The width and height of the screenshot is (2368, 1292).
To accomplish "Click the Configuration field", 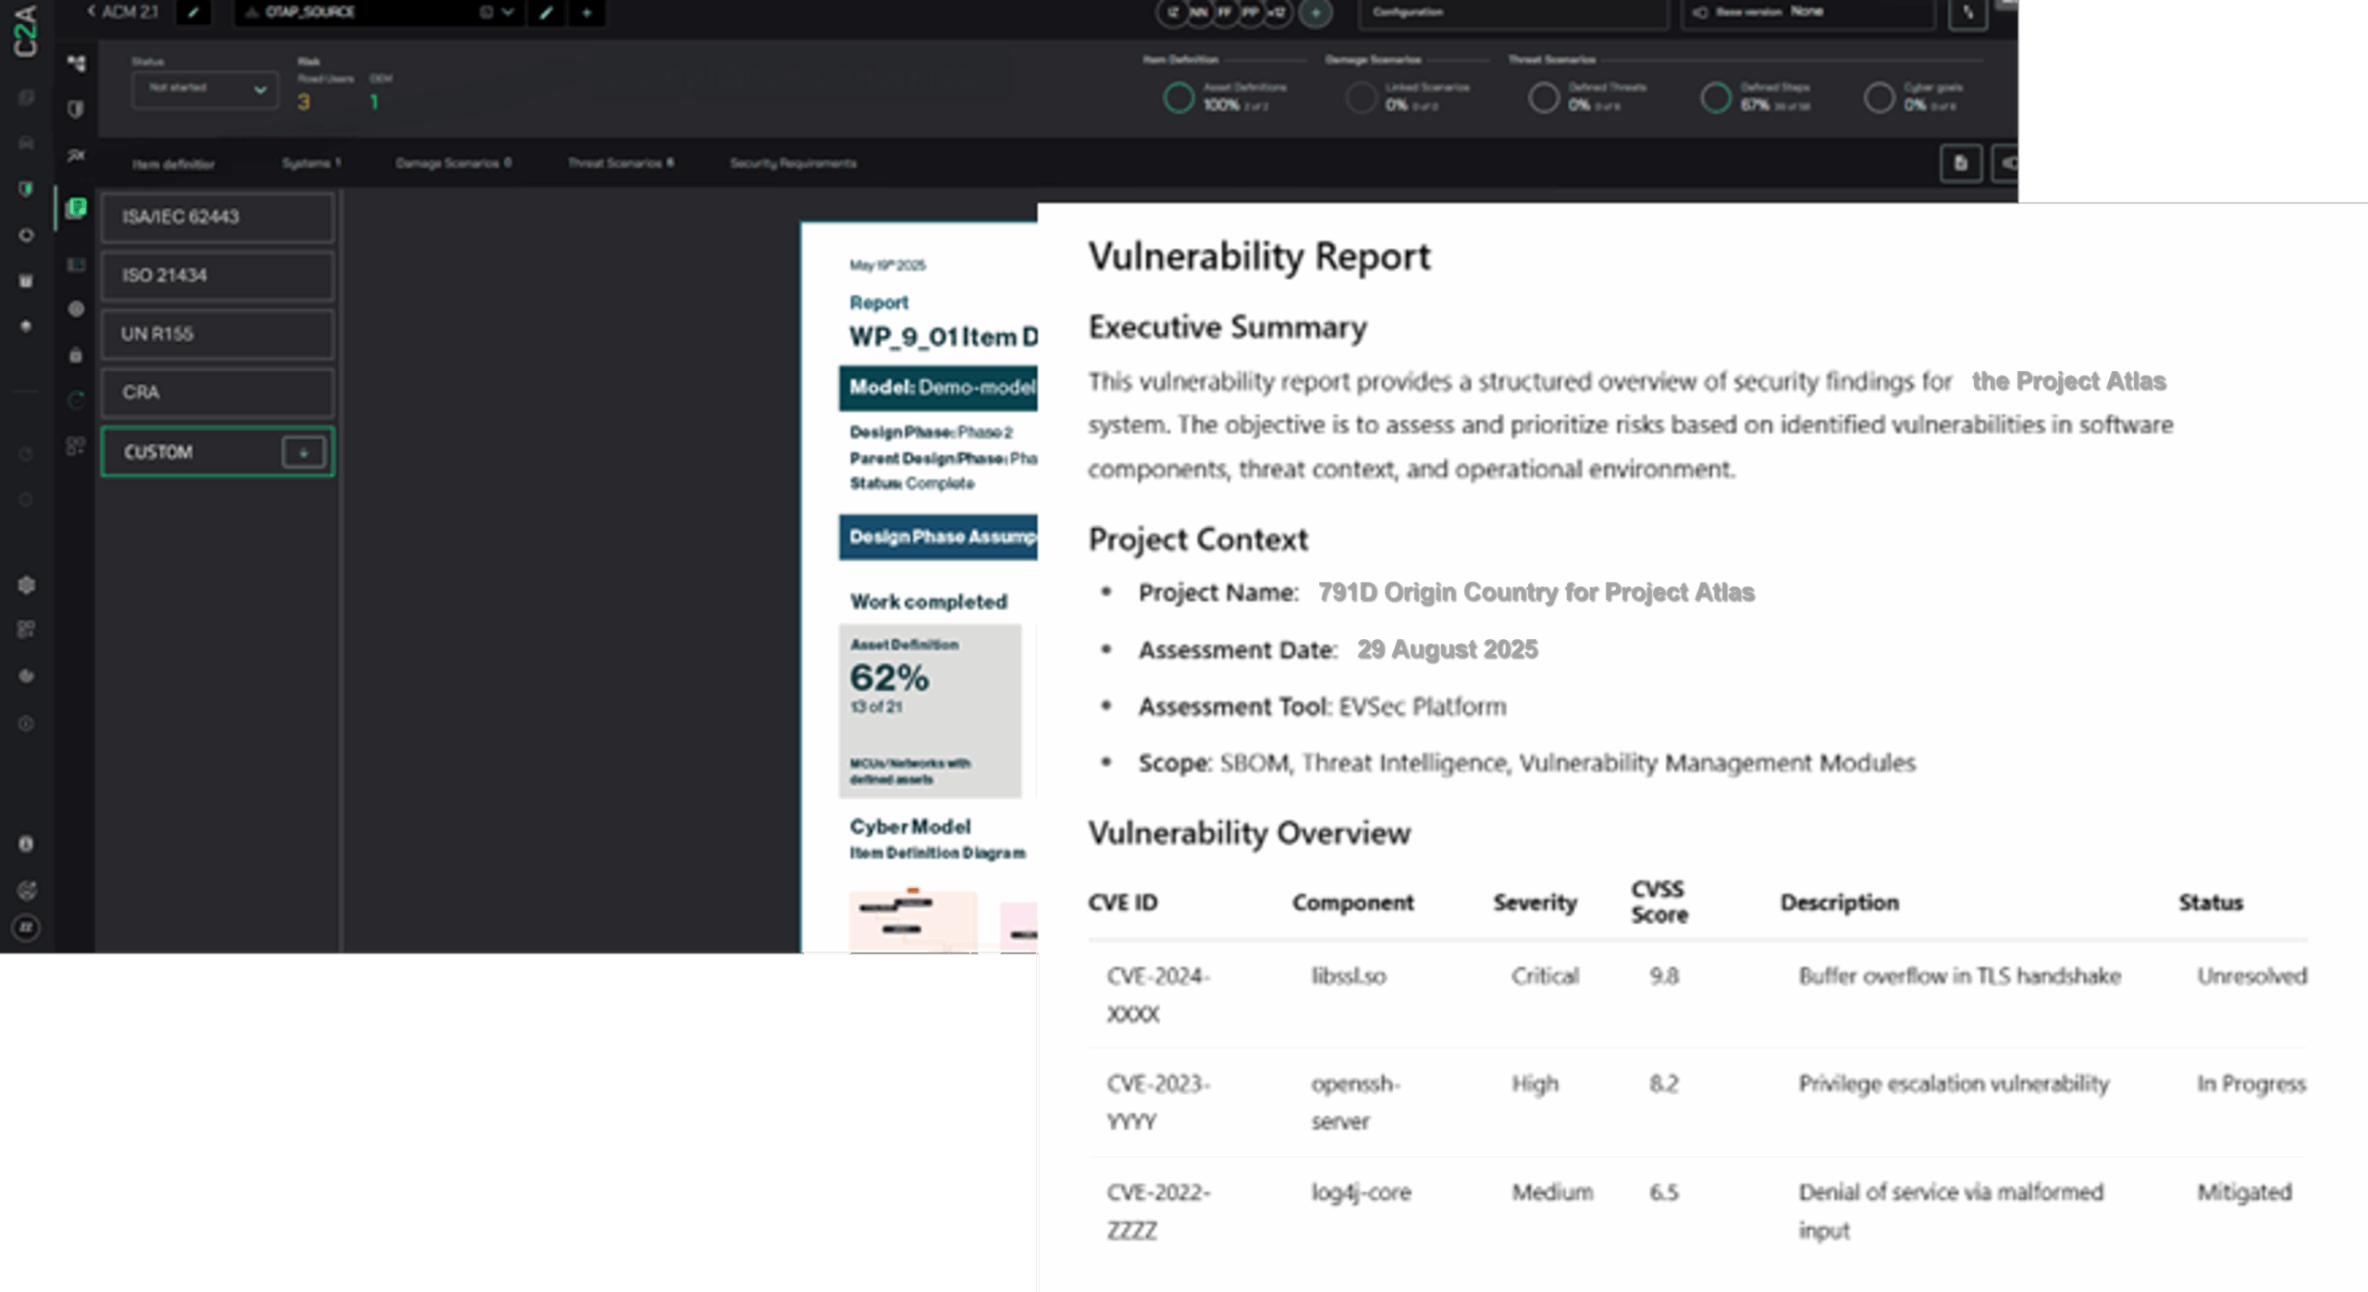I will [x=1513, y=12].
